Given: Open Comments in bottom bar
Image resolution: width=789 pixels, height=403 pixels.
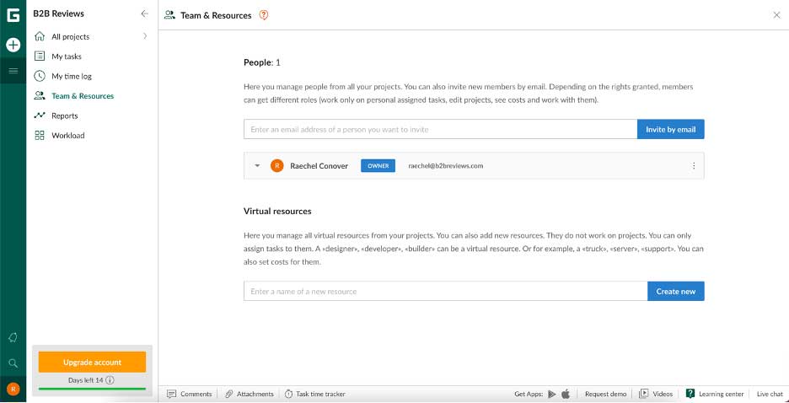Looking at the screenshot, I should [191, 394].
